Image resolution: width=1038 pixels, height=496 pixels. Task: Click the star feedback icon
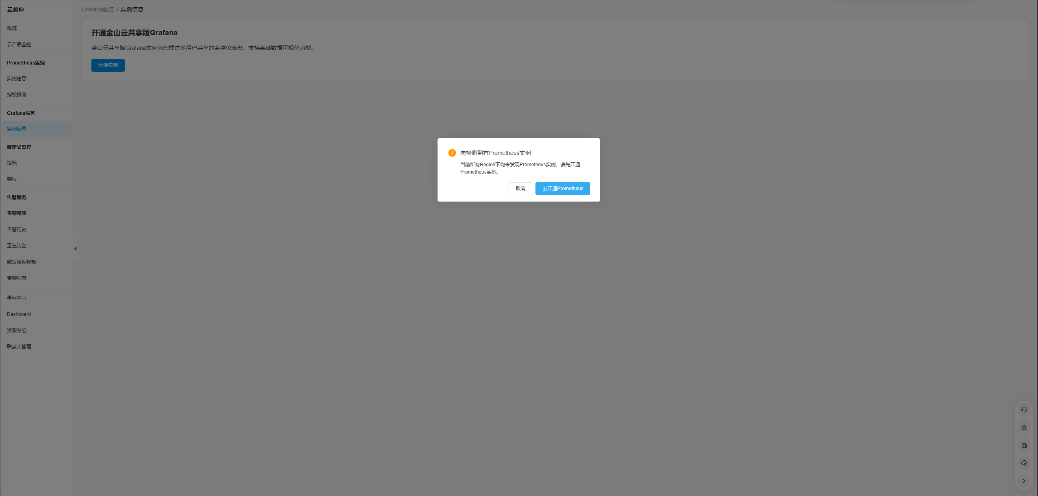tap(1024, 427)
